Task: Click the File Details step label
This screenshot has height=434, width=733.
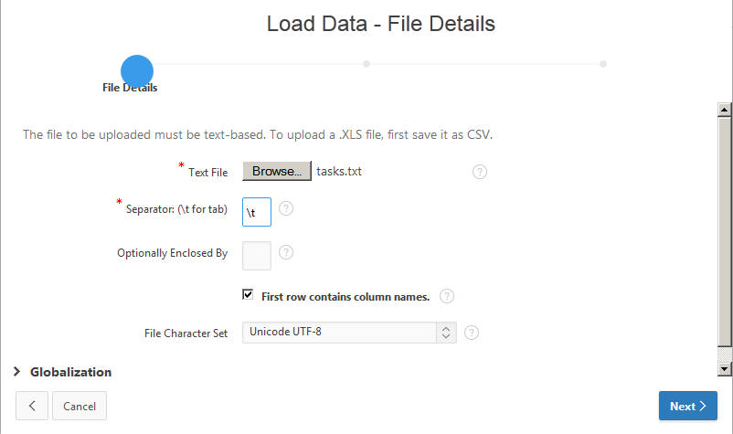Action: [130, 88]
